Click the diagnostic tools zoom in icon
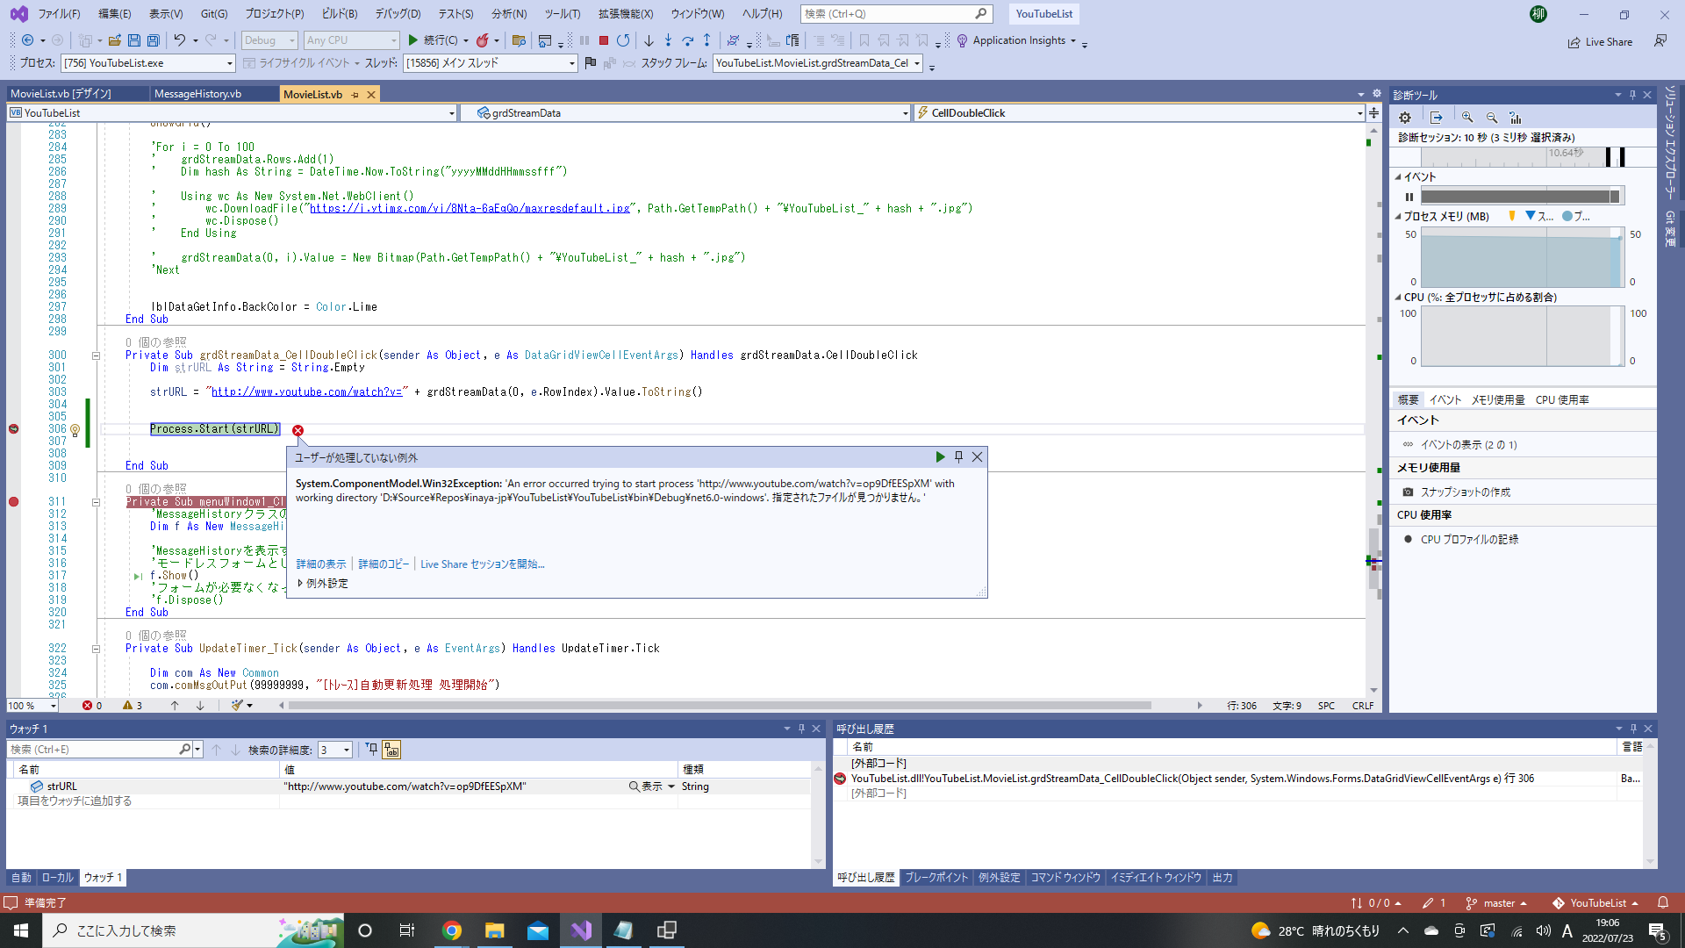1685x948 pixels. 1467,118
